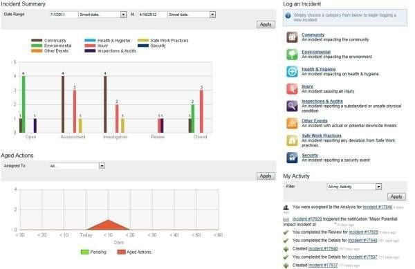Click the Environmental green legend swatch
The height and width of the screenshot is (269, 415).
click(37, 46)
